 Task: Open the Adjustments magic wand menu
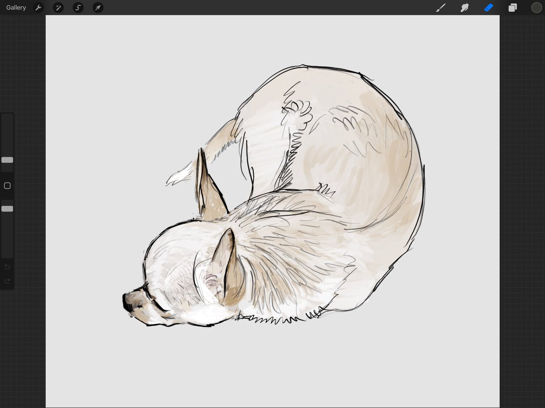pyautogui.click(x=58, y=8)
